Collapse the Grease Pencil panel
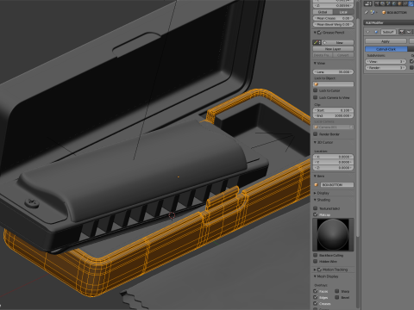 click(x=315, y=33)
